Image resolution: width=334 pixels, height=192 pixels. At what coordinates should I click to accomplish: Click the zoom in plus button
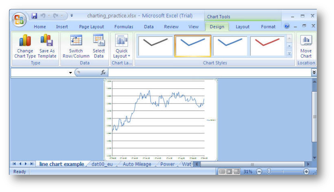click(x=306, y=172)
